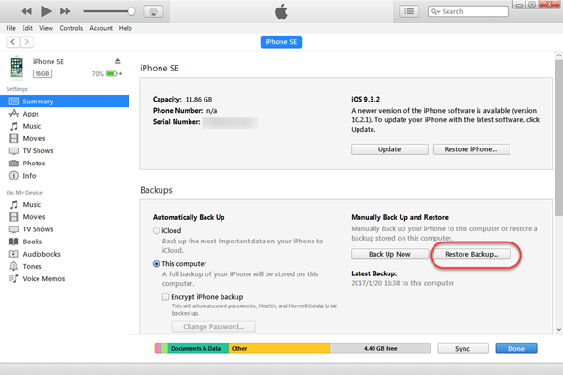Click Documents & Data storage segment

coord(198,349)
